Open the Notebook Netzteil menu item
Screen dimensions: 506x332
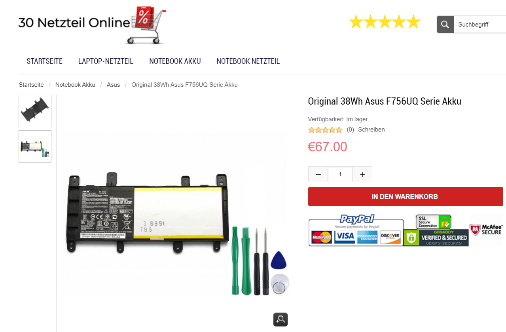(x=248, y=61)
